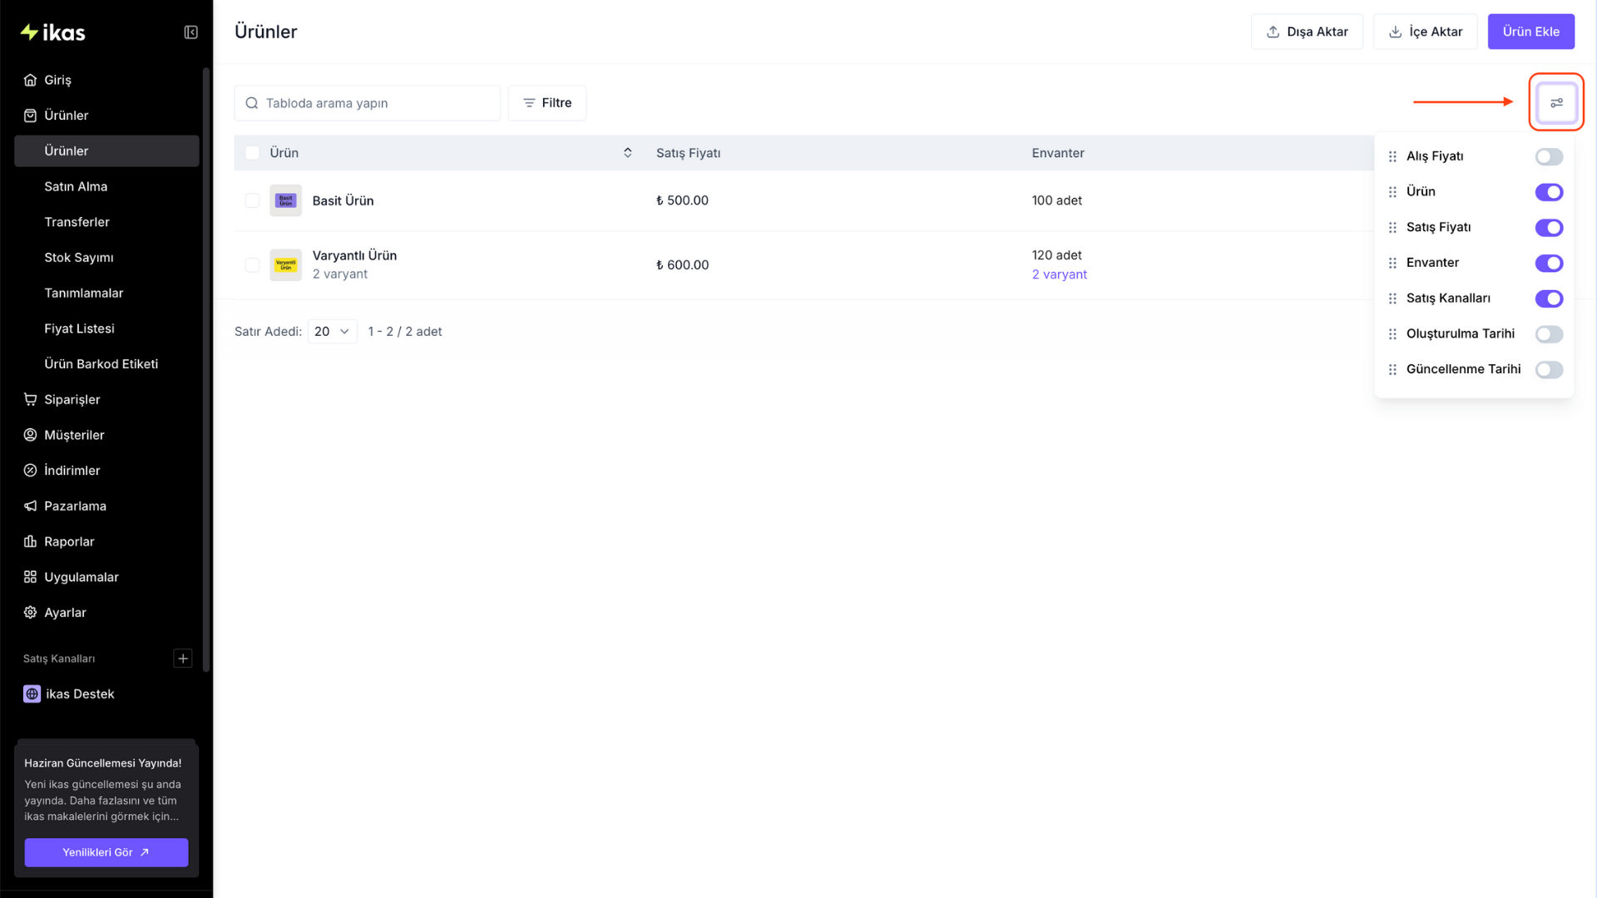This screenshot has width=1597, height=898.
Task: Click drag handle beside the Ürün column toggle
Action: coord(1392,192)
